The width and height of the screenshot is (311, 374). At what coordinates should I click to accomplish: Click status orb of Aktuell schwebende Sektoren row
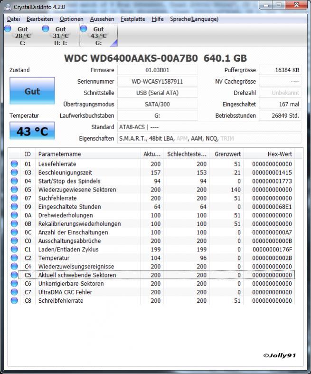pyautogui.click(x=14, y=275)
